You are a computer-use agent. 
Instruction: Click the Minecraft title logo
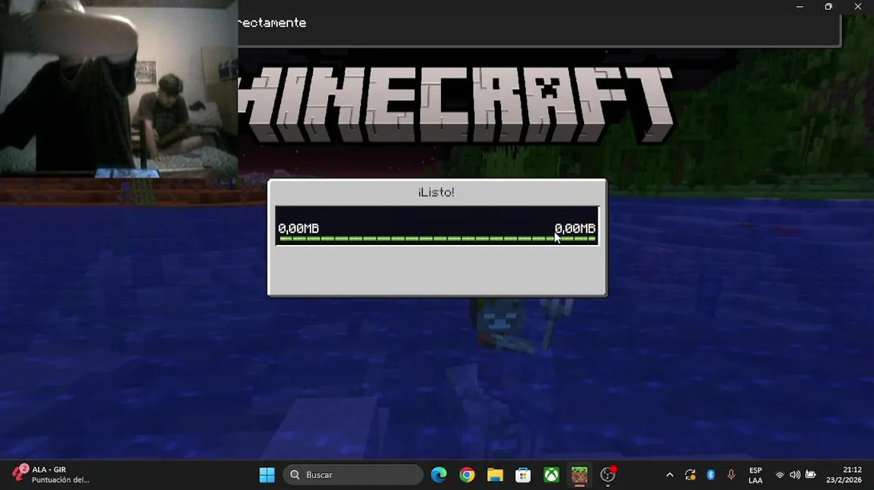coord(456,104)
